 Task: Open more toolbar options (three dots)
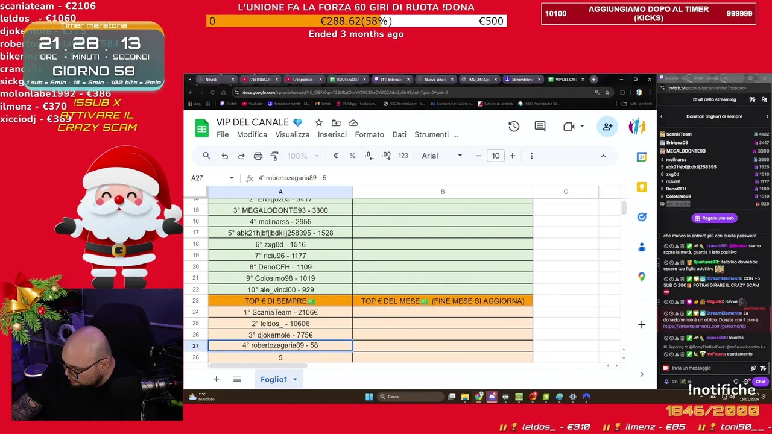click(x=531, y=156)
